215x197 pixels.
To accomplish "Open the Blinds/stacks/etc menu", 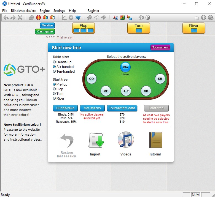I will 23,11.
